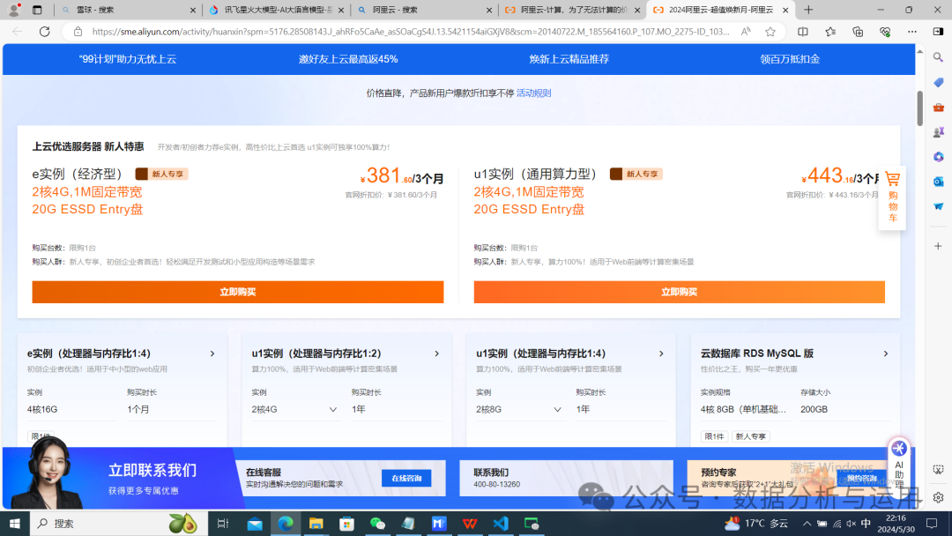Expand 云数据库 RDS MySQL 版 card arrow
The height and width of the screenshot is (536, 952).
(886, 354)
